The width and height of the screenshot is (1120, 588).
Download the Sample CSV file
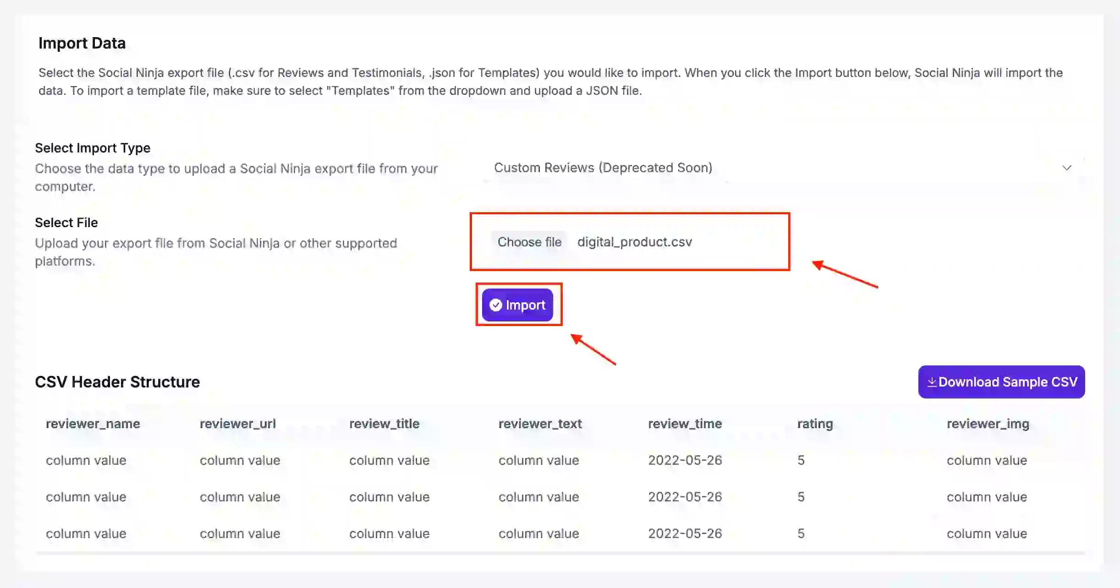1001,381
